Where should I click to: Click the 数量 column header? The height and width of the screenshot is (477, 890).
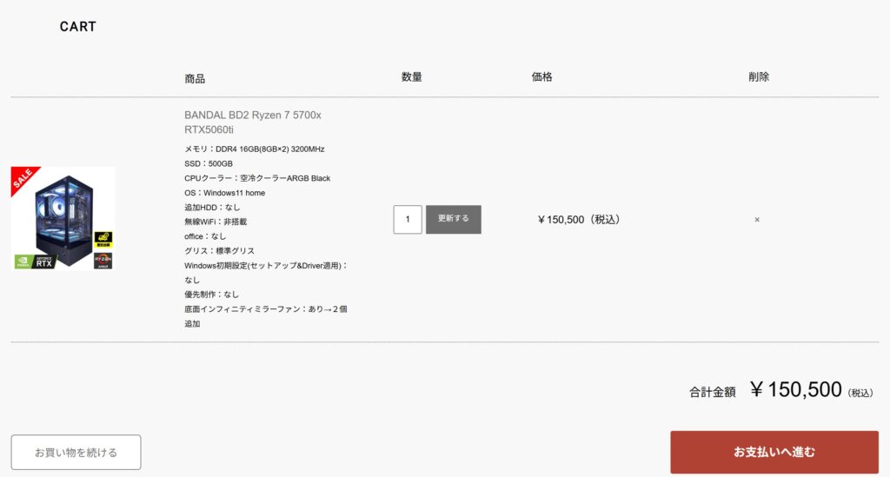point(411,77)
